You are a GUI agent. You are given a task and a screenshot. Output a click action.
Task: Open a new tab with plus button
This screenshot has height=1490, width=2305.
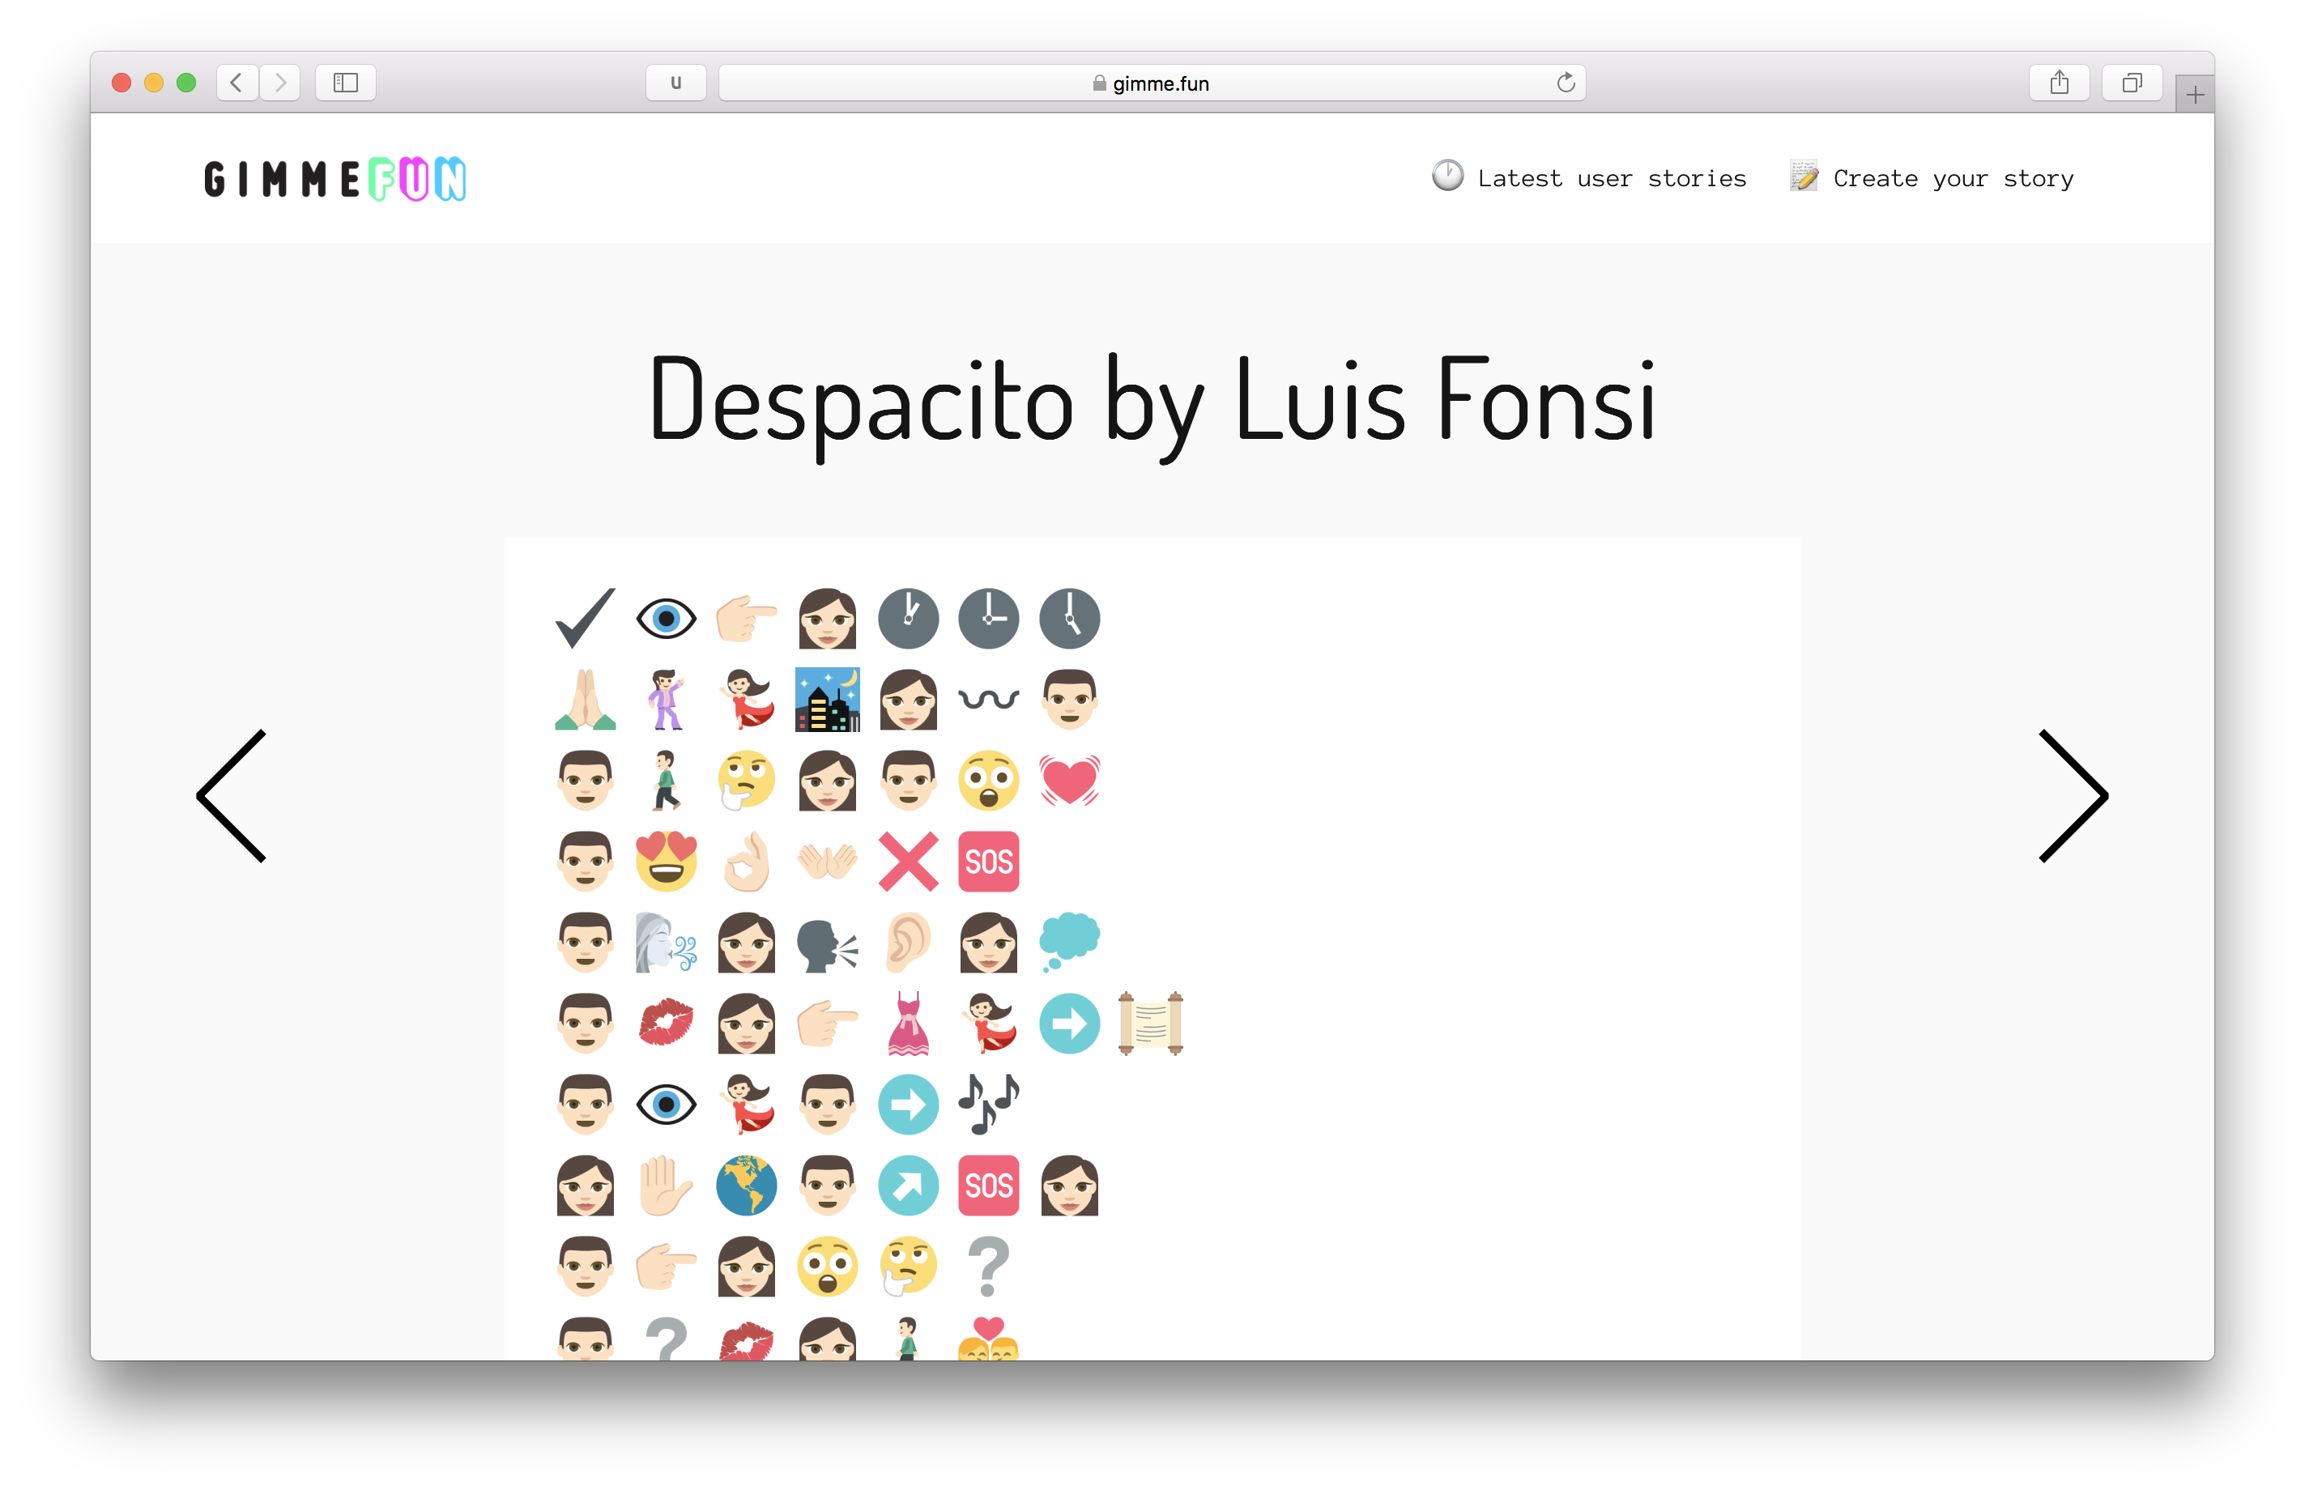pos(2194,95)
